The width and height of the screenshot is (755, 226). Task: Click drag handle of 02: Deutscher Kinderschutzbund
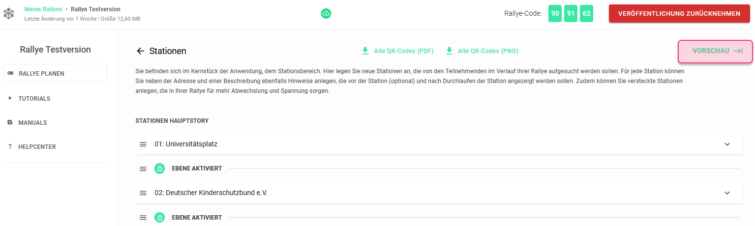click(x=143, y=193)
